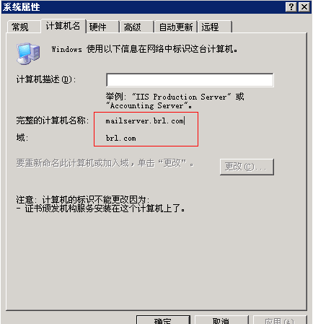Click the 完整的计算机名称 label
The width and height of the screenshot is (313, 324).
click(x=52, y=121)
